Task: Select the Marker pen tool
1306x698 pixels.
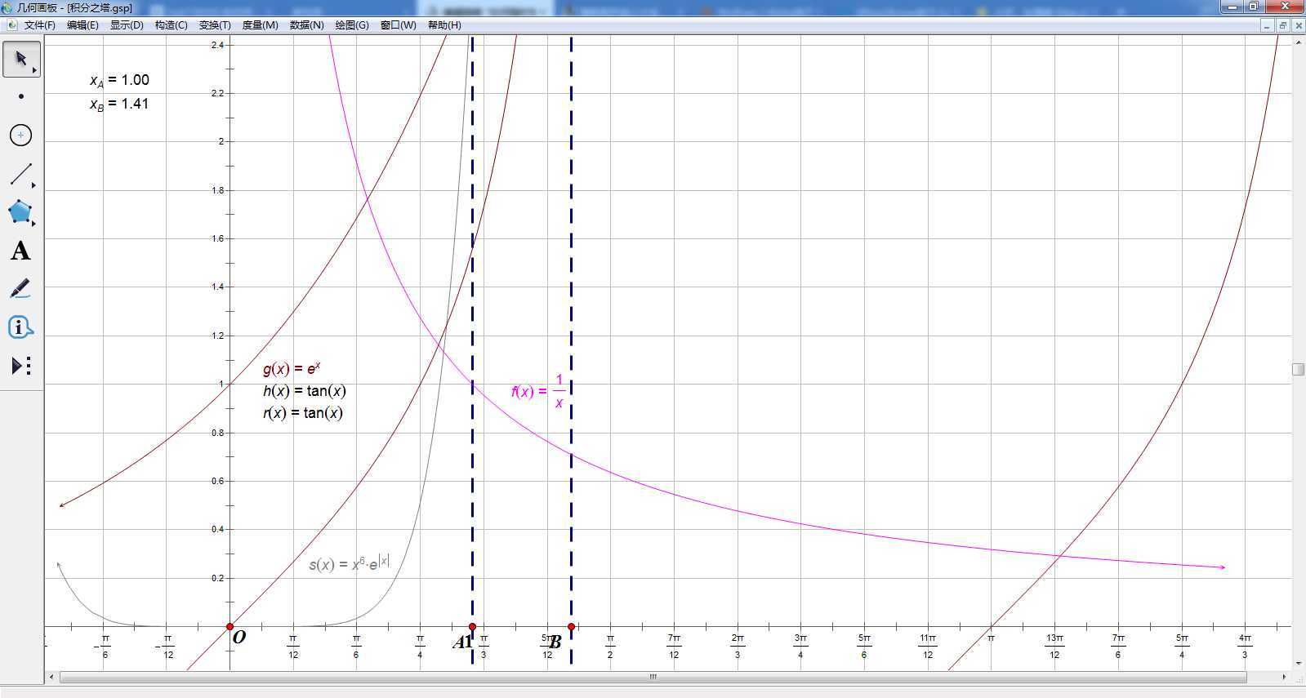Action: pos(21,289)
